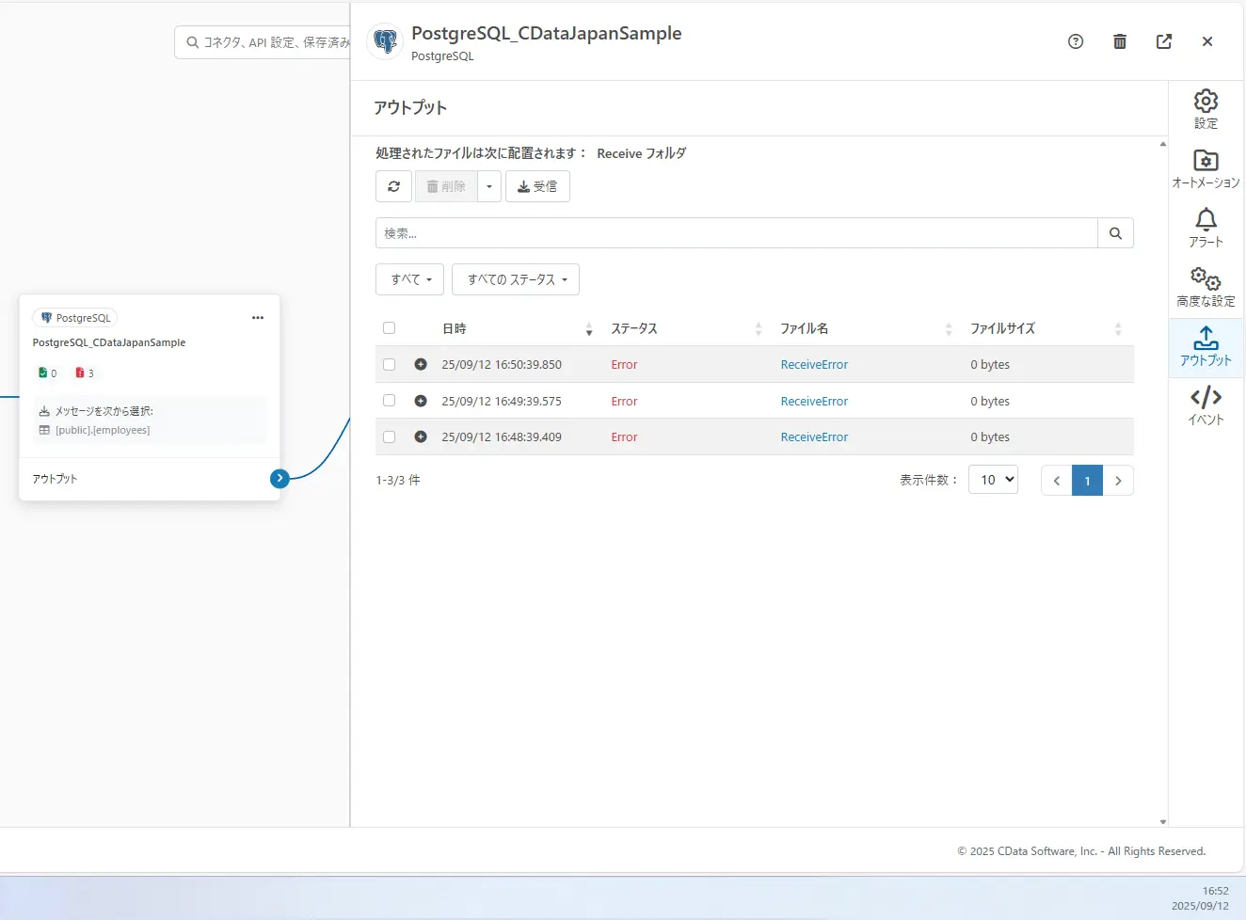Viewport: 1246px width, 920px height.
Task: Click the 1-3/3 件 record count
Action: pos(398,480)
